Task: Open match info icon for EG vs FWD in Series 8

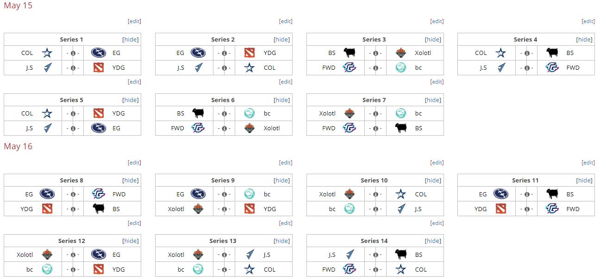Action: click(x=73, y=194)
